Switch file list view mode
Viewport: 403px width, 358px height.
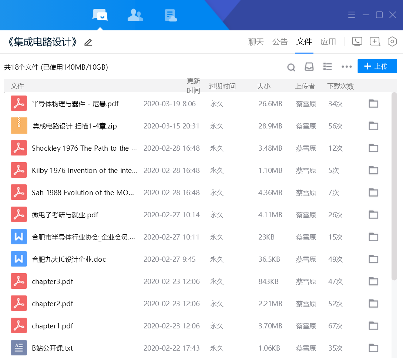(x=327, y=67)
